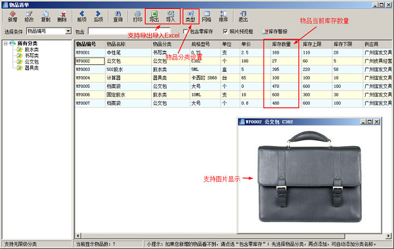Select row WP0004 in the item table

point(233,78)
